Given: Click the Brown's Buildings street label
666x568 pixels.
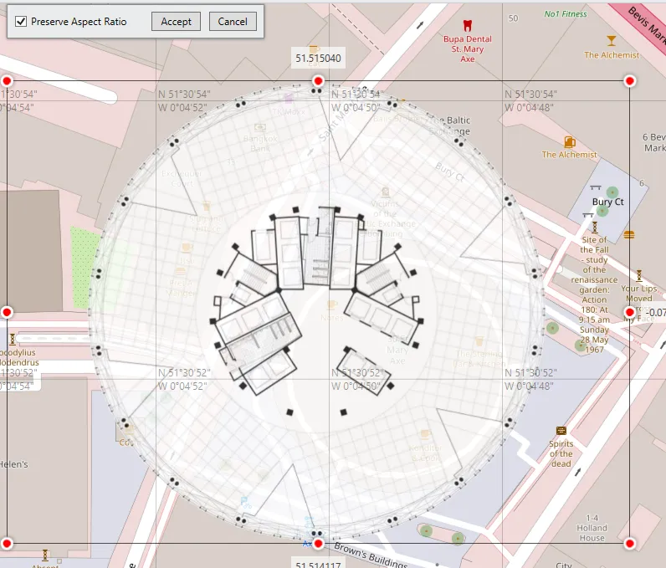Looking at the screenshot, I should pyautogui.click(x=371, y=555).
